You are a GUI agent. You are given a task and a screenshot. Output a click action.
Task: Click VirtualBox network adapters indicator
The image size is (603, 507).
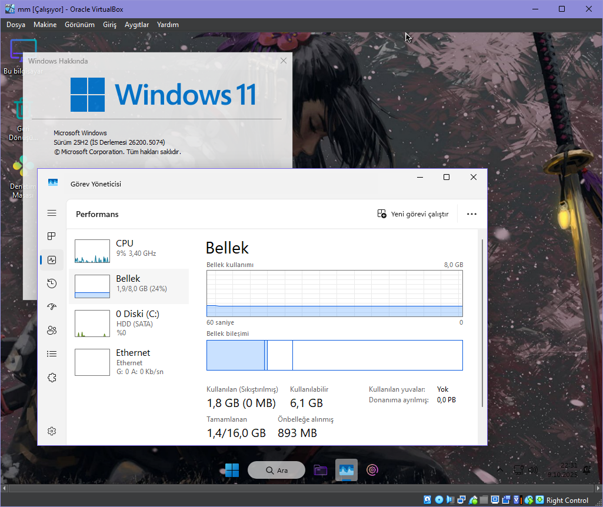pyautogui.click(x=461, y=500)
